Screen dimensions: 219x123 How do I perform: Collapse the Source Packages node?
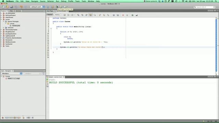tap(4, 22)
